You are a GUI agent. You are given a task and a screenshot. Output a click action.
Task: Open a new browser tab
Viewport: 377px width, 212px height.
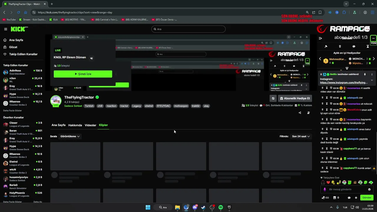[52, 4]
